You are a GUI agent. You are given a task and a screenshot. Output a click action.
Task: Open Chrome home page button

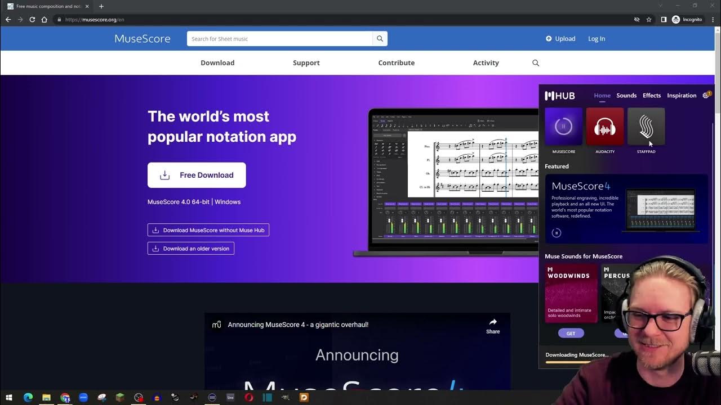44,20
